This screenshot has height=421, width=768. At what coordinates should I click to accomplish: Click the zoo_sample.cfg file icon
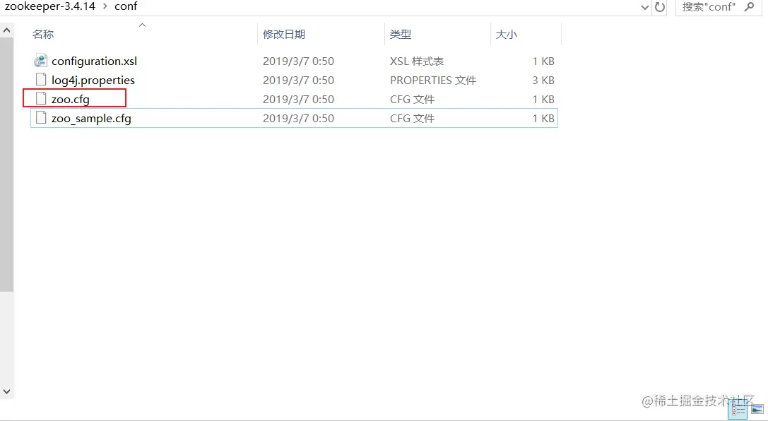(x=41, y=118)
